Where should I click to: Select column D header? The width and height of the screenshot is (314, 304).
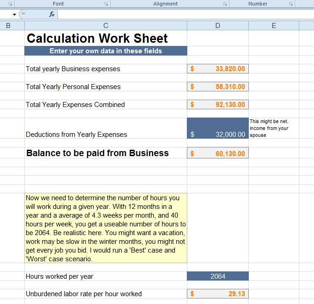coord(218,26)
